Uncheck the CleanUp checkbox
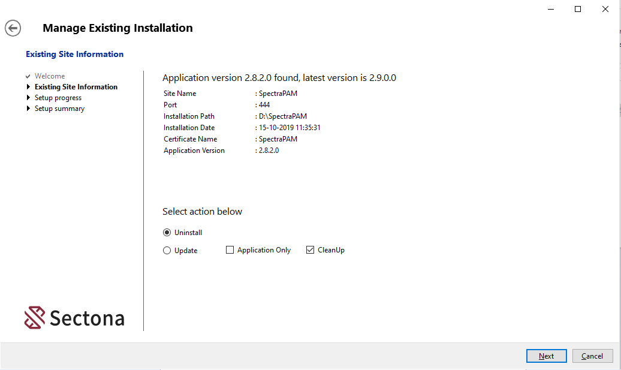The height and width of the screenshot is (370, 621). [x=310, y=250]
